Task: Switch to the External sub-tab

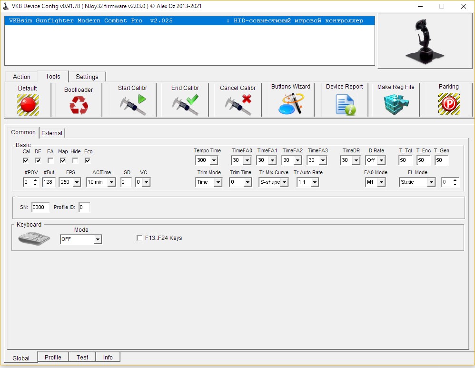Action: (52, 133)
